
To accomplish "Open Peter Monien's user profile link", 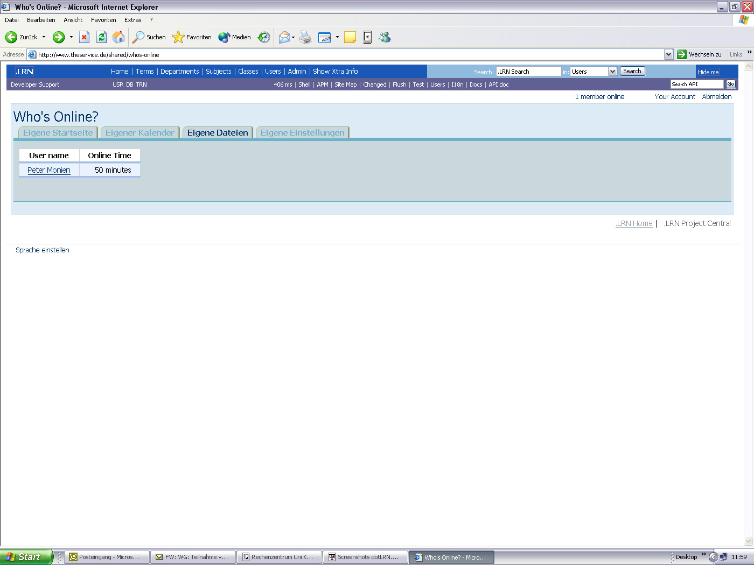I will [x=49, y=169].
